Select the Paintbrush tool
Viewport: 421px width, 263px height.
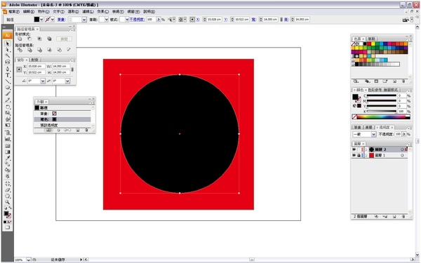(x=8, y=94)
